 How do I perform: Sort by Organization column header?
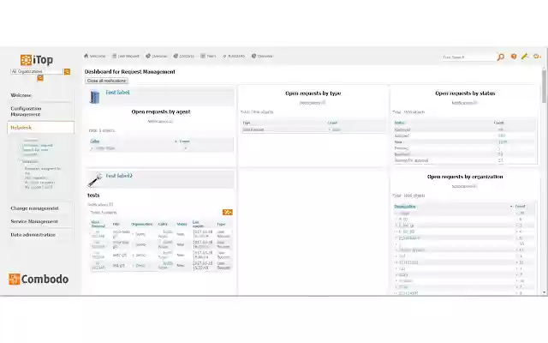point(405,207)
